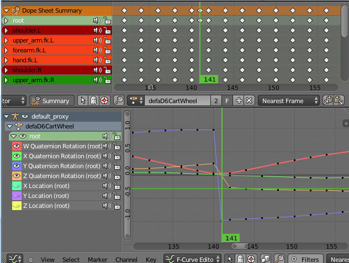Viewport: 349px width, 263px height.
Task: Collapse the Dope Sheet Summary row
Action: (x=6, y=10)
